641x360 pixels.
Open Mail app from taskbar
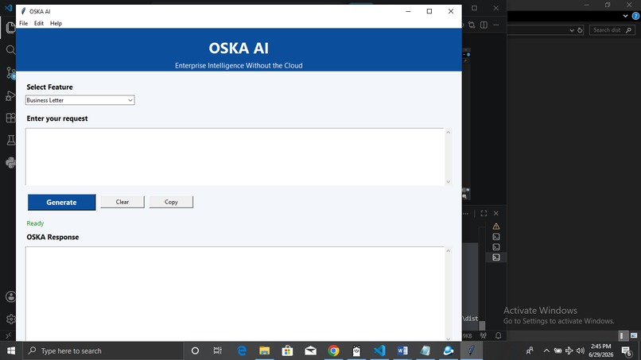(311, 350)
